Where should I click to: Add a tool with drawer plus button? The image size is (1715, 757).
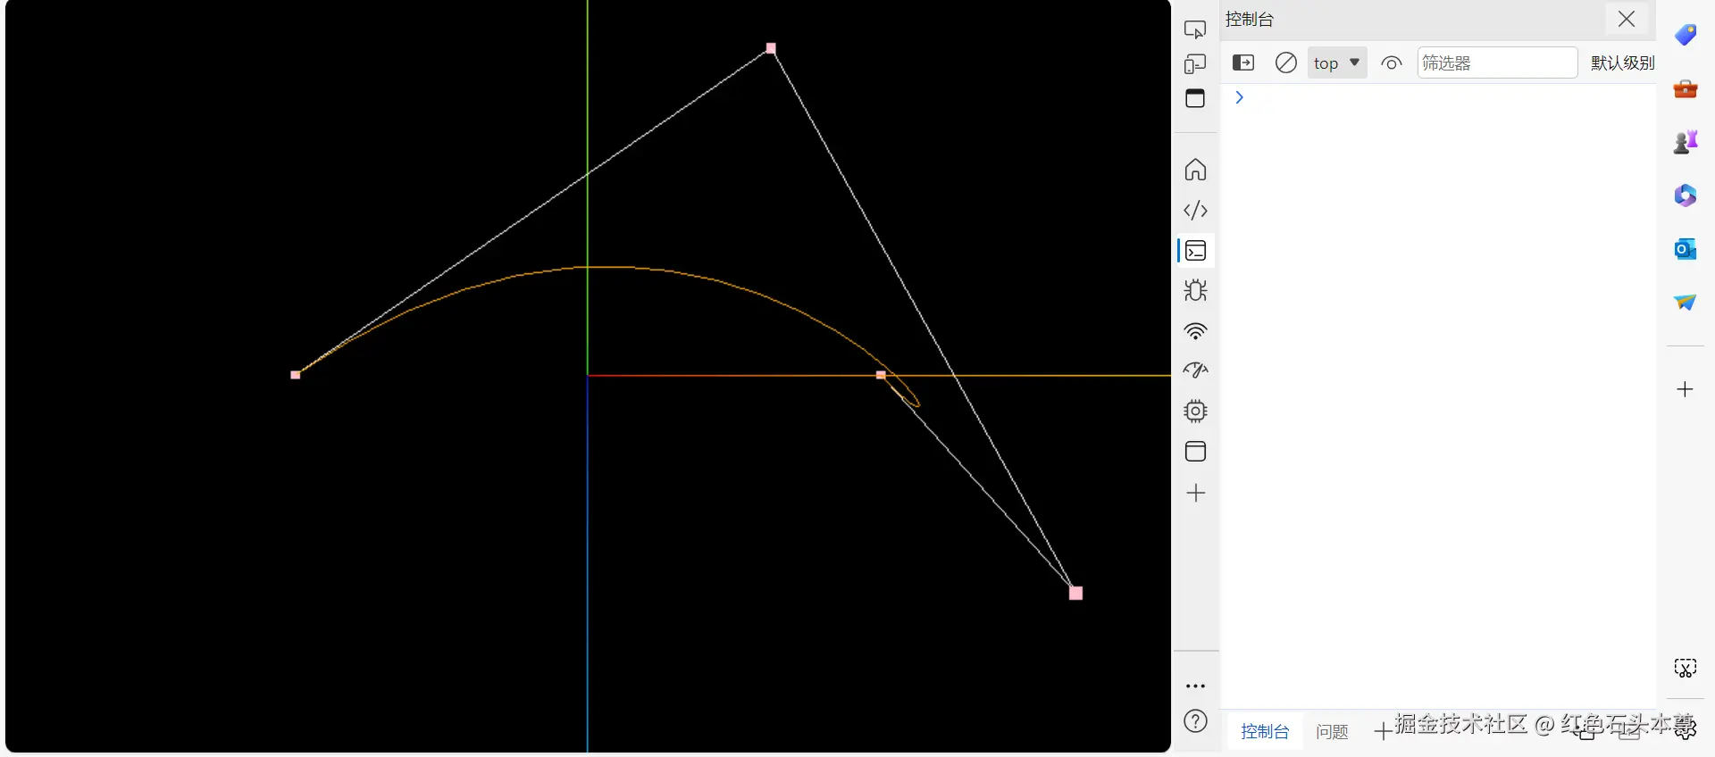click(1382, 732)
